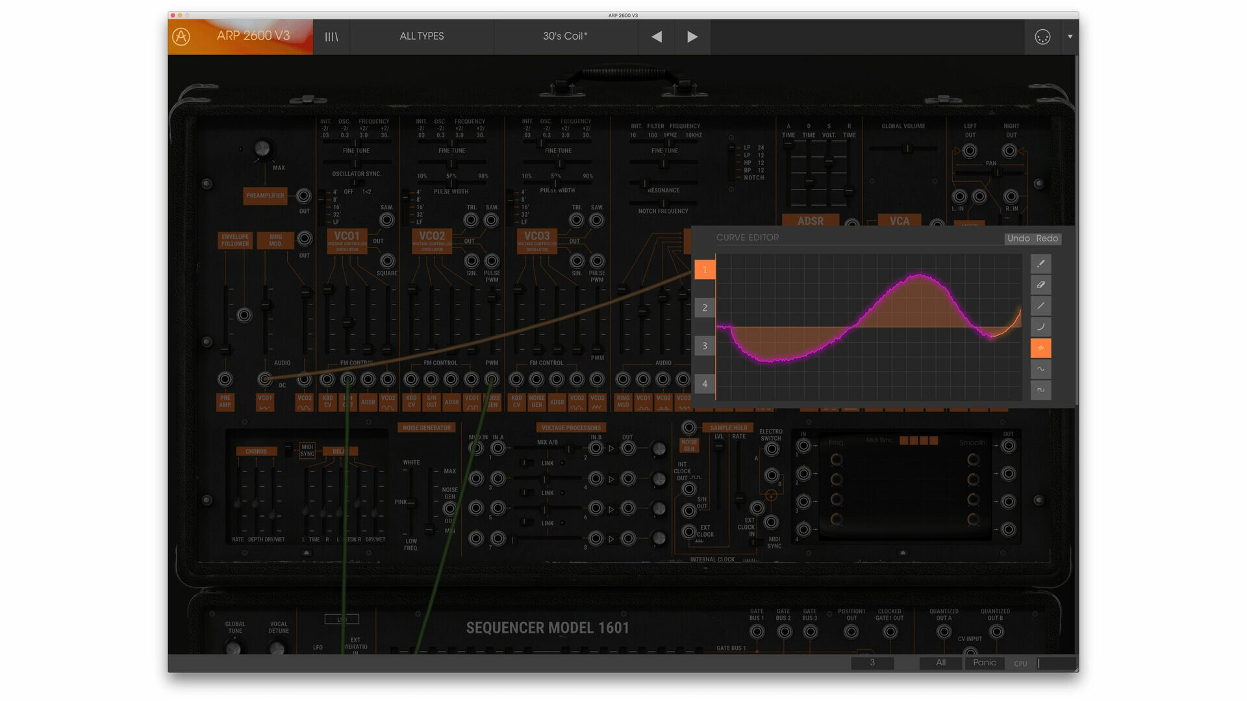1247x701 pixels.
Task: Expand the toolbar dropdown arrow at far right
Action: tap(1070, 37)
